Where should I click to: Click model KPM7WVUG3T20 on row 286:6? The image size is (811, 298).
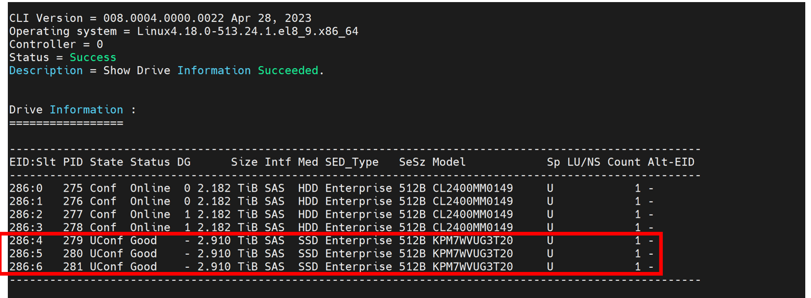(472, 267)
